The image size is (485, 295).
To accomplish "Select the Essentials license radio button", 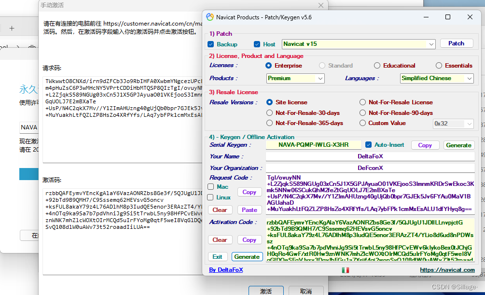I will coord(439,66).
